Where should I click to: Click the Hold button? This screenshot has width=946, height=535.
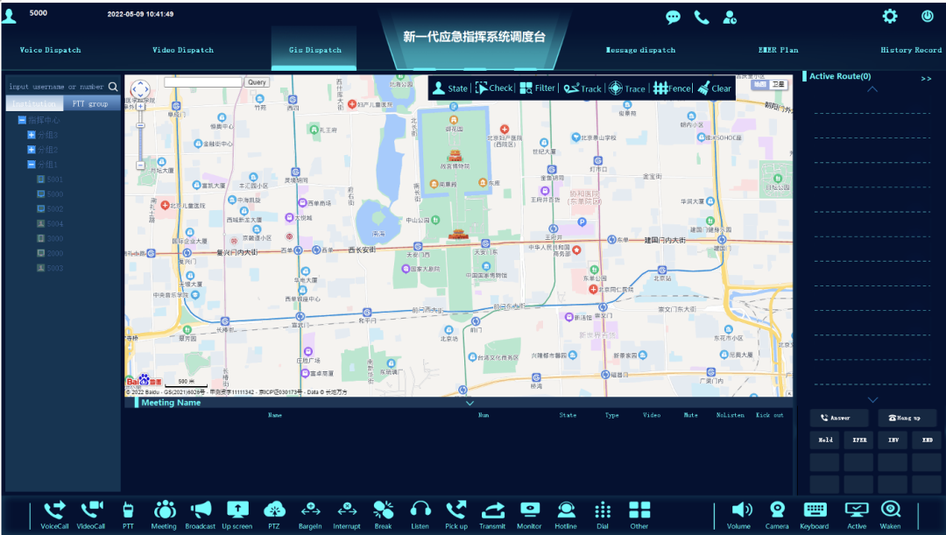tap(825, 440)
